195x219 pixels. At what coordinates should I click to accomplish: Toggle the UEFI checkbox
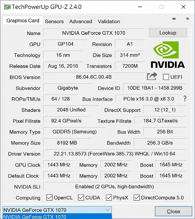click(x=166, y=77)
